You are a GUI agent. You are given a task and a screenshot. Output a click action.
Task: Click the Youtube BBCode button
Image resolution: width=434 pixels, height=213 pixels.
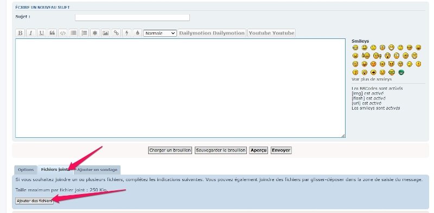coord(272,33)
